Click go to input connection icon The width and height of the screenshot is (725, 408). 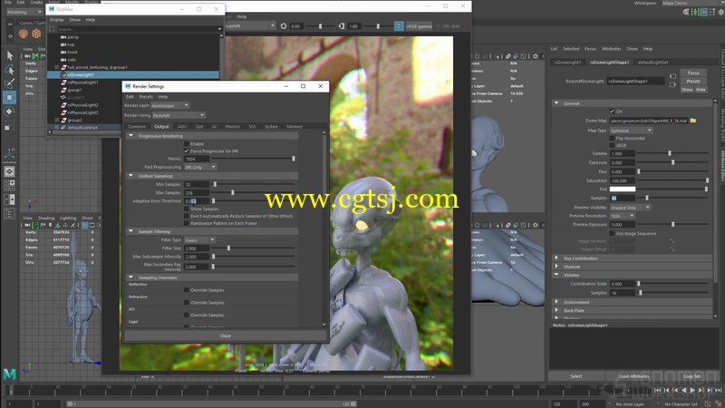click(672, 76)
